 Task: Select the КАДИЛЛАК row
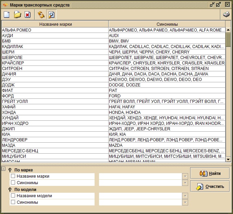pyautogui.click(x=113, y=47)
